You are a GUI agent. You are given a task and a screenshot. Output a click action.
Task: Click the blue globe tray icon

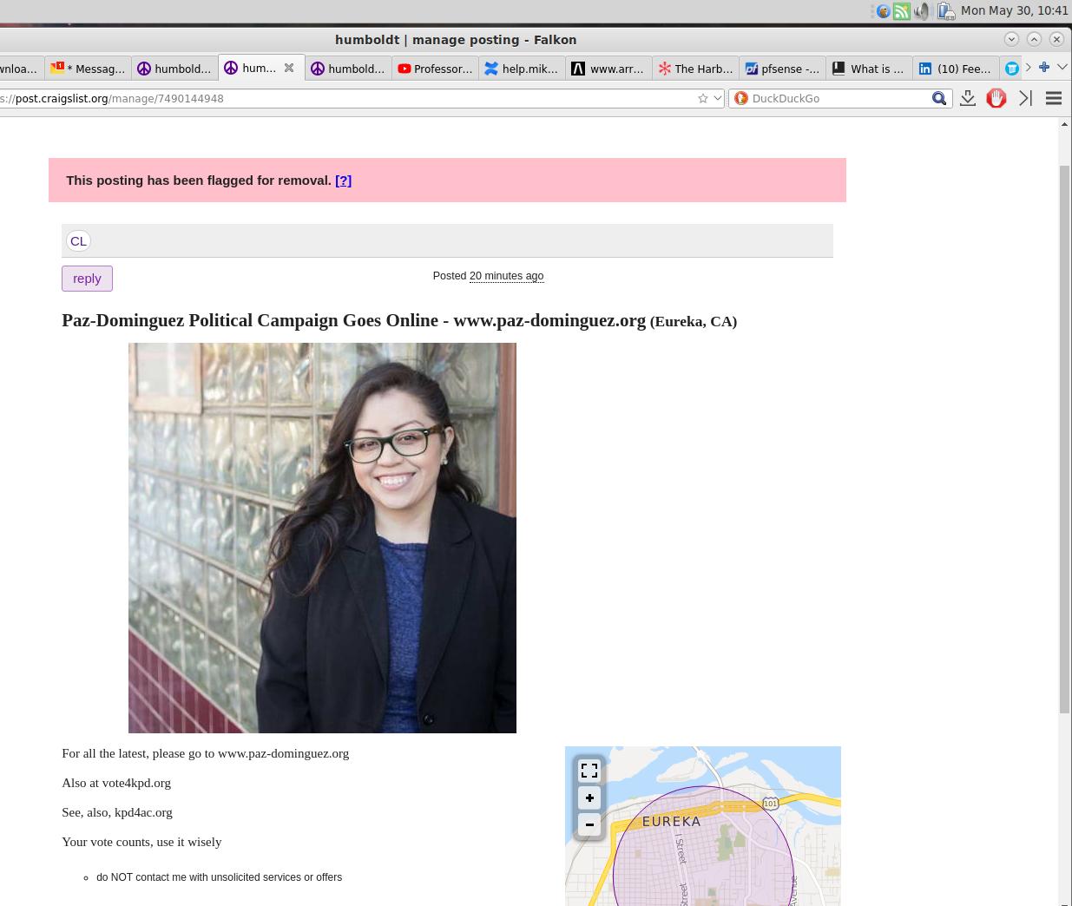[x=883, y=11]
